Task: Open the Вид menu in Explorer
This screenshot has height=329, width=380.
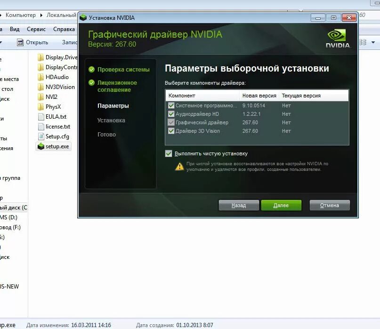Action: point(15,29)
